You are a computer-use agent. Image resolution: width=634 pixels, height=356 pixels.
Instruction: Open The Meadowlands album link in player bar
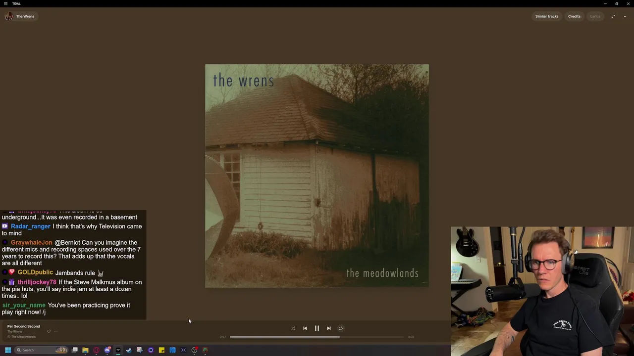point(23,337)
